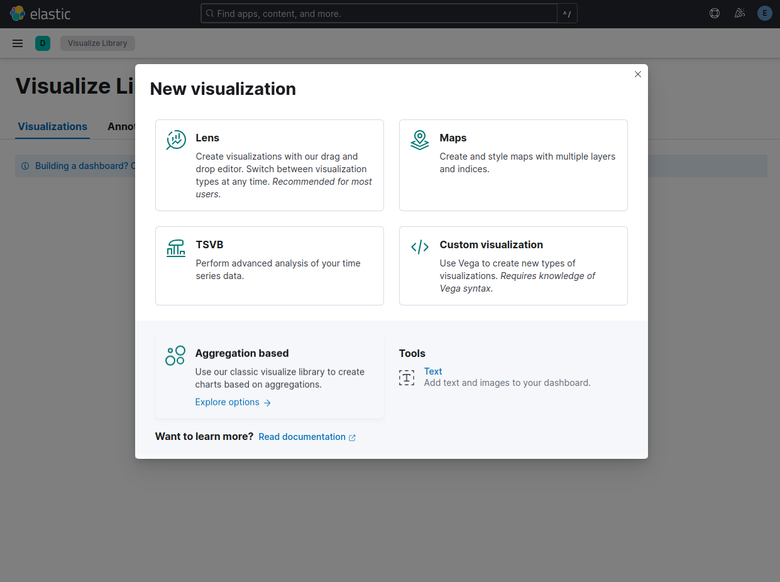The image size is (780, 582).
Task: Click the New visualization heading
Action: pos(223,89)
